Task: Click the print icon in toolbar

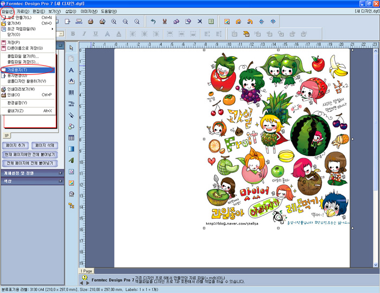Action: click(91, 22)
